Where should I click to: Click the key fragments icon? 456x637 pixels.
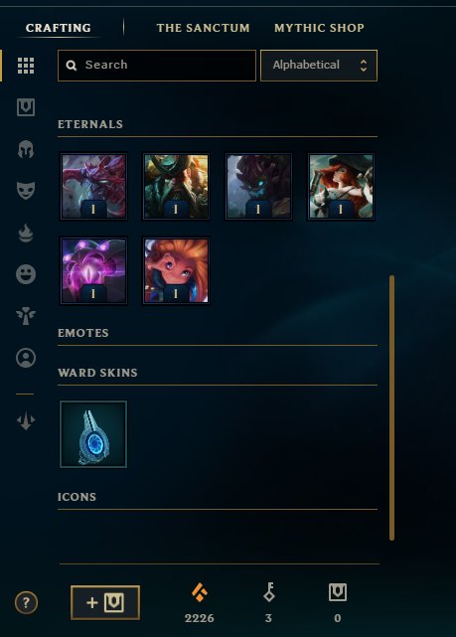269,592
